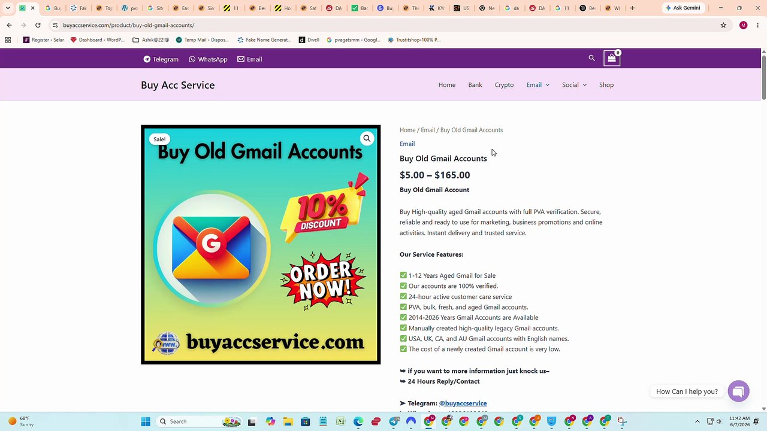The image size is (767, 431).
Task: Switch to the 'KY(' browser tab
Action: [x=436, y=8]
